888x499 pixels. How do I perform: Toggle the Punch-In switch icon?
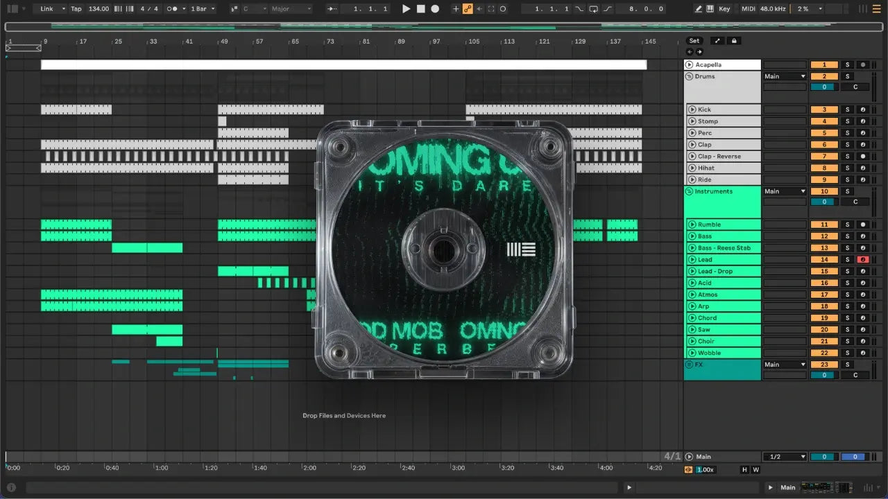pos(580,9)
